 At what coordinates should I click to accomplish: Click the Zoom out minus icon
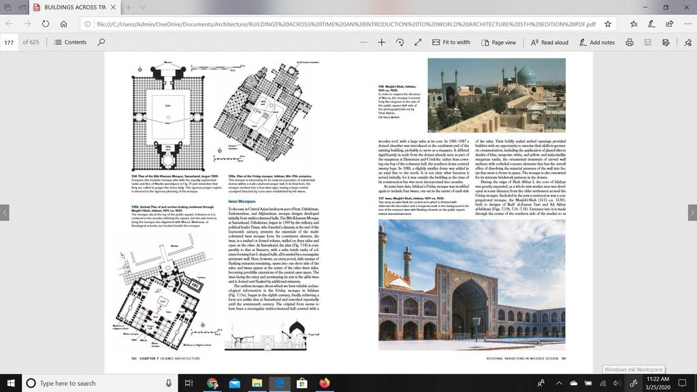click(x=363, y=42)
